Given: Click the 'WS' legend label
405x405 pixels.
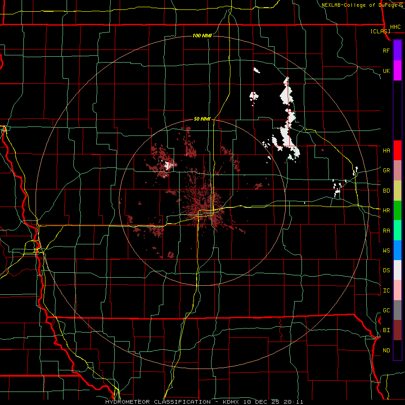Looking at the screenshot, I should [386, 251].
